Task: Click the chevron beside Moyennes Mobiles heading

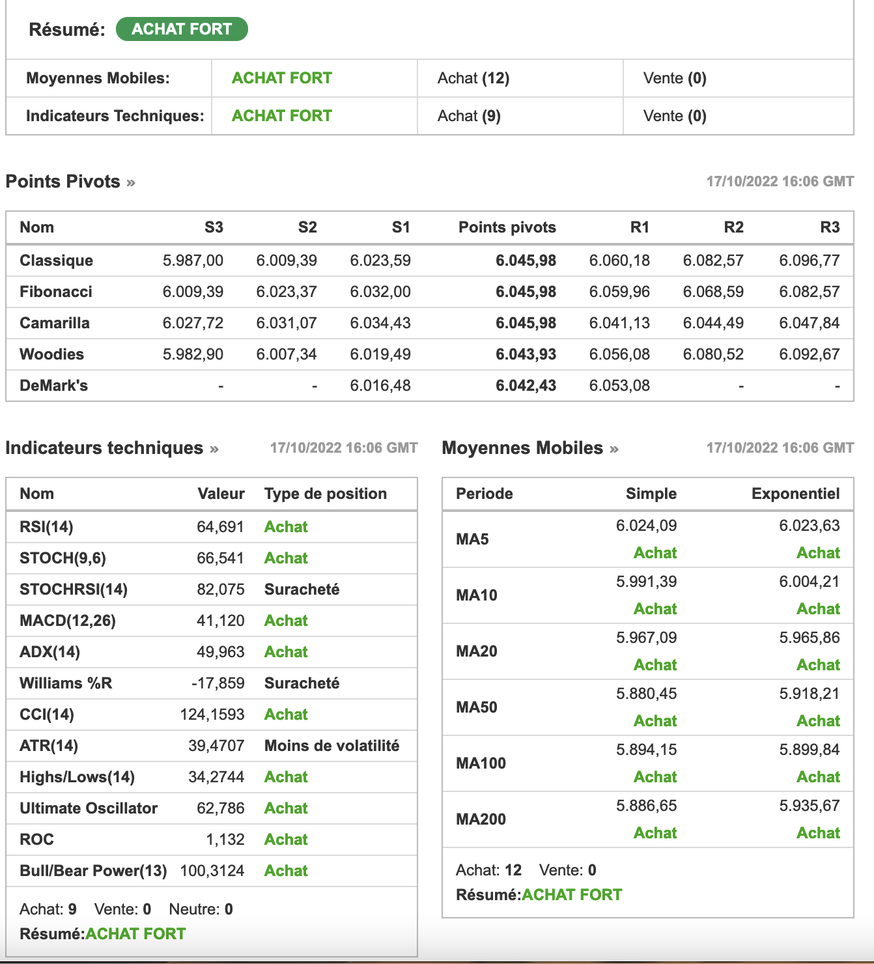Action: 614,449
